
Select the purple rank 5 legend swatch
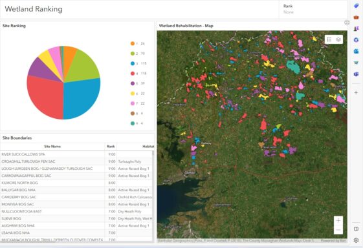coord(133,83)
